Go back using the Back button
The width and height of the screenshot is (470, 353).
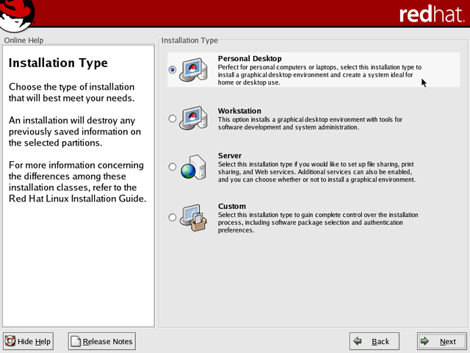(x=374, y=341)
